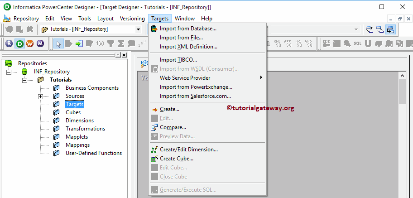This screenshot has width=413, height=198.
Task: Click the funnel filter icon
Action: [x=110, y=43]
